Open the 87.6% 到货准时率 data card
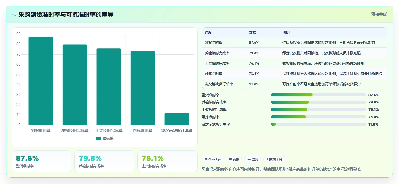 coord(42,161)
